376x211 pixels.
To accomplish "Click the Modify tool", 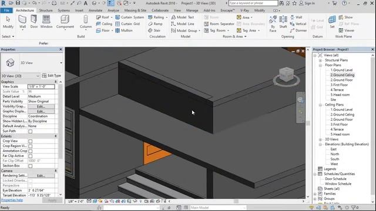I will (x=8, y=22).
